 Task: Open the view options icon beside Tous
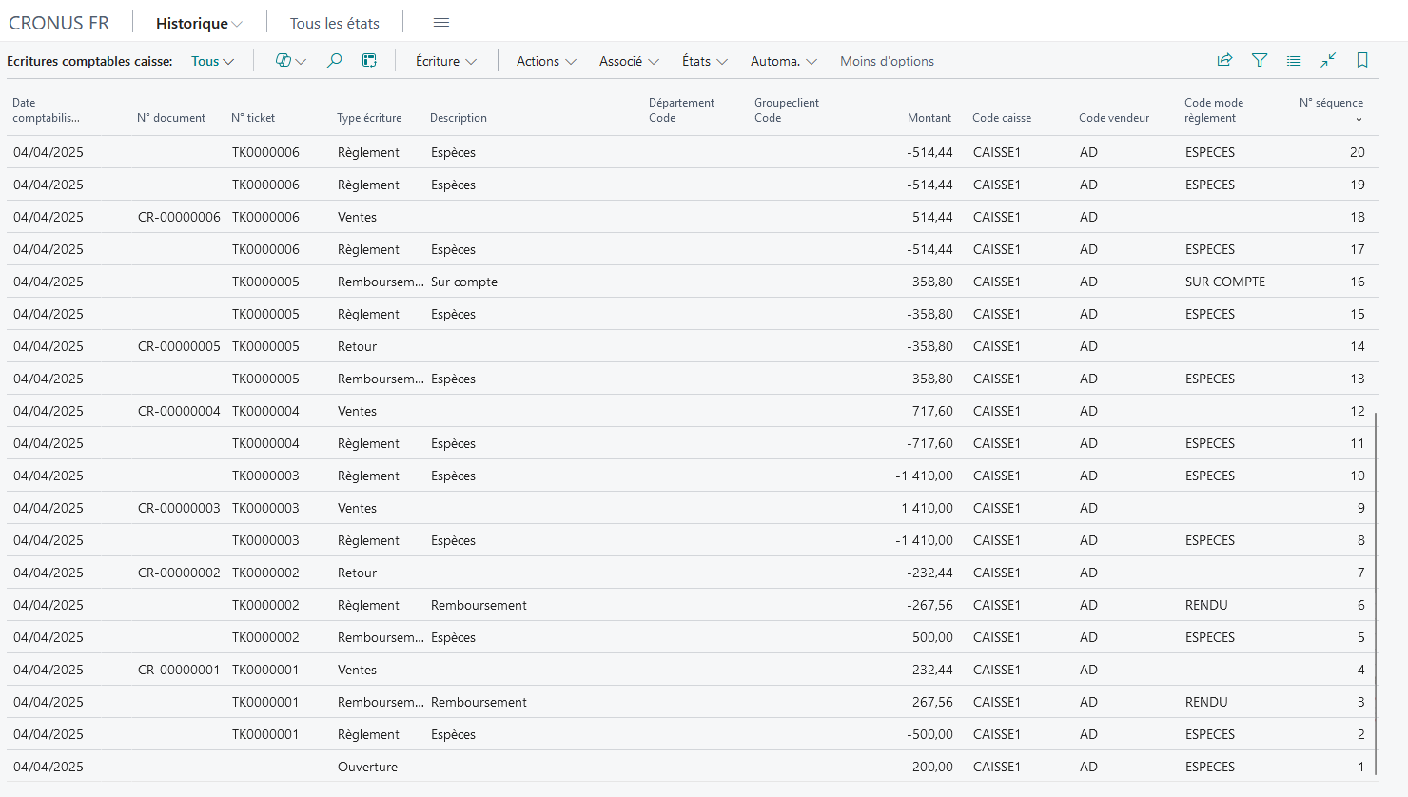pyautogui.click(x=290, y=61)
